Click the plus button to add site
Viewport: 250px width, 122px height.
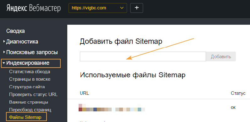click(137, 8)
